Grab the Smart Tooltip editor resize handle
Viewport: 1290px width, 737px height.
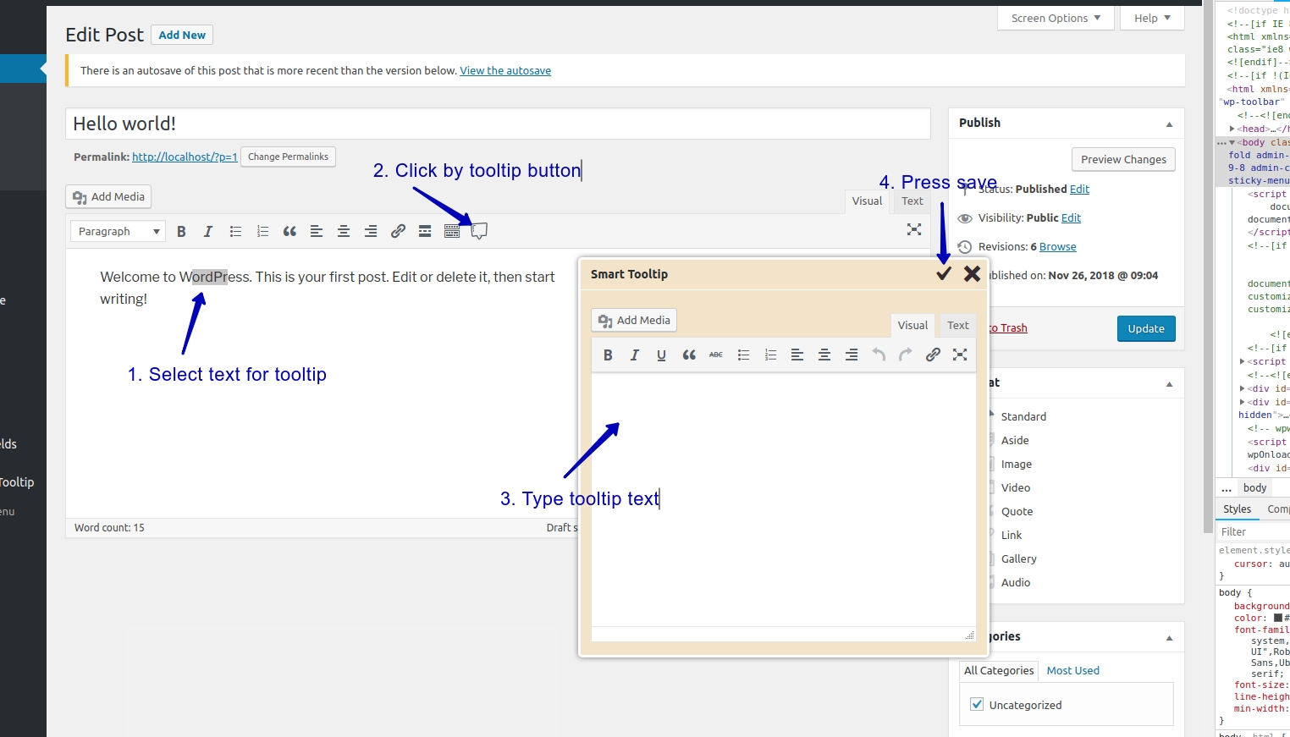point(969,635)
